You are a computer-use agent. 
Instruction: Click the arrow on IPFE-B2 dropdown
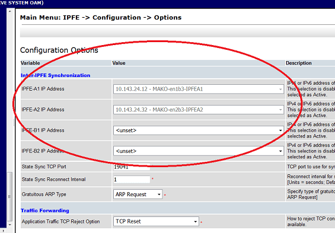(280, 151)
